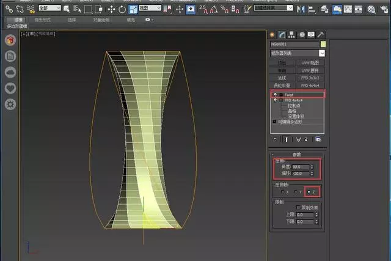
Task: Enable the 限制效果 limit effect checkbox
Action: (298, 207)
